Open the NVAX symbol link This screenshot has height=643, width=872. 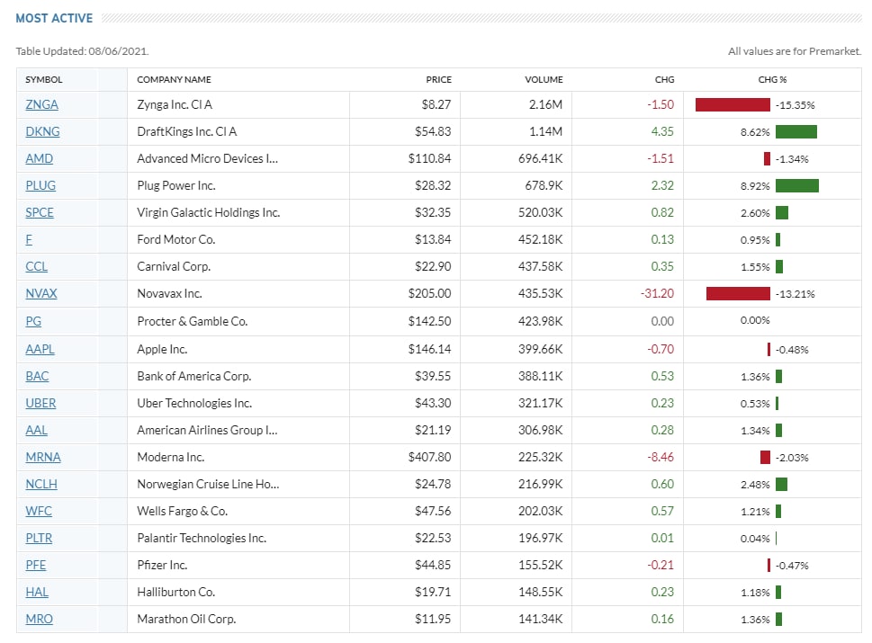coord(41,293)
